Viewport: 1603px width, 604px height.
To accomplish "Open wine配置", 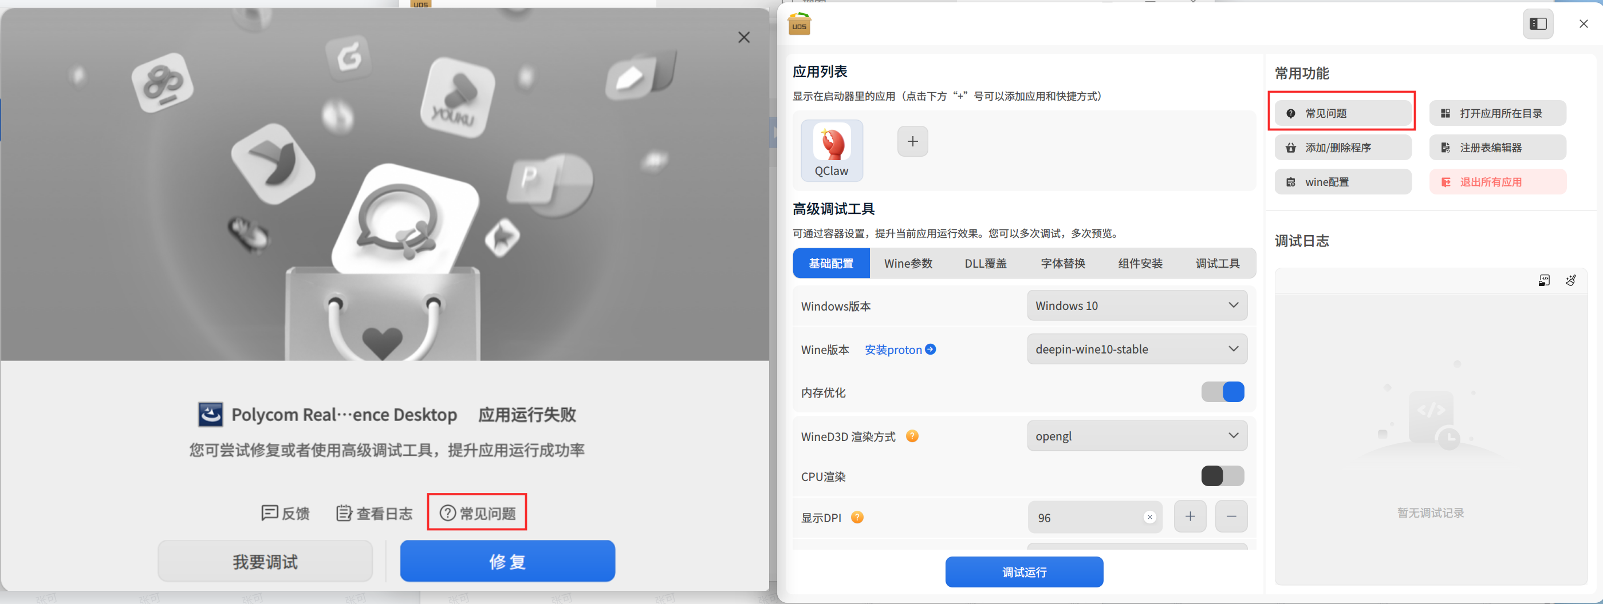I will (x=1343, y=182).
